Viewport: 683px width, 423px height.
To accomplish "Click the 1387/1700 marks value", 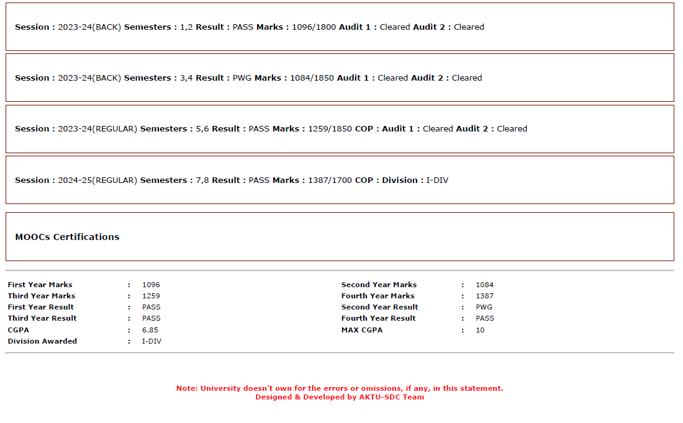I will coord(330,180).
